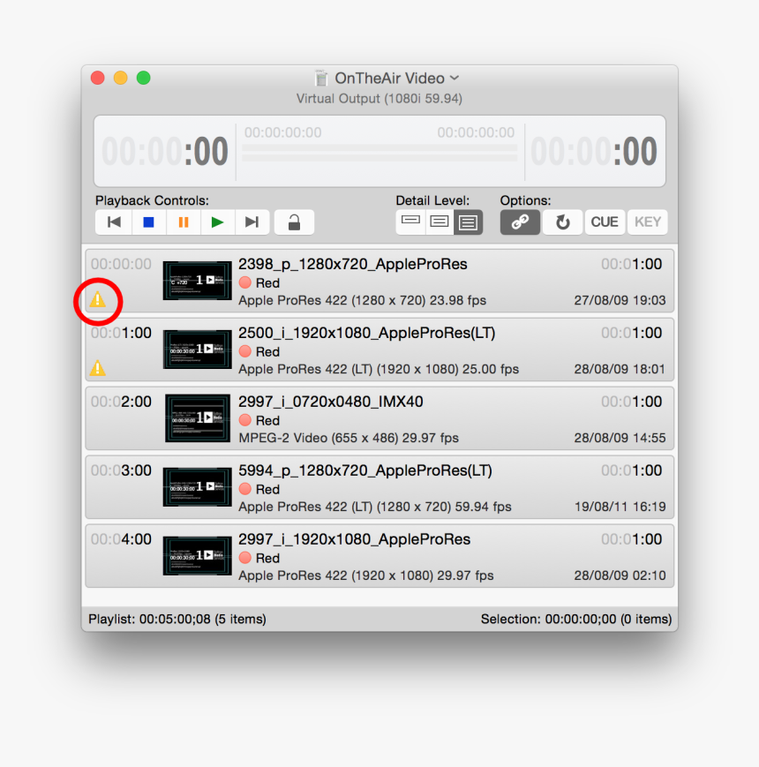Click the Selection: 00:00:00;00 status text
Image resolution: width=759 pixels, height=767 pixels.
pos(576,620)
